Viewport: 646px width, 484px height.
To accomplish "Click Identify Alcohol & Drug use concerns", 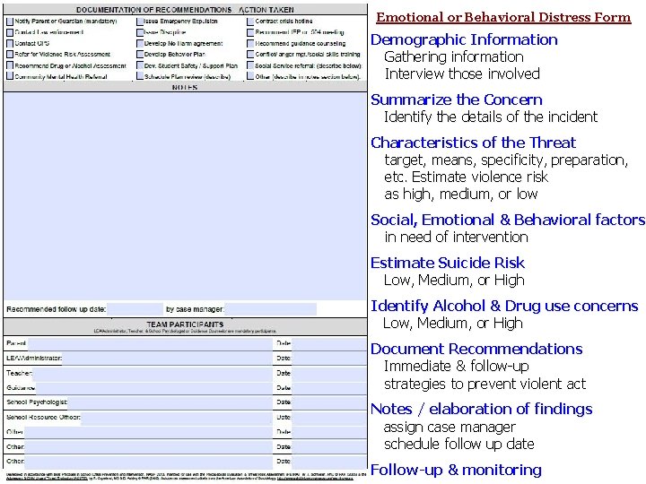I will (504, 306).
